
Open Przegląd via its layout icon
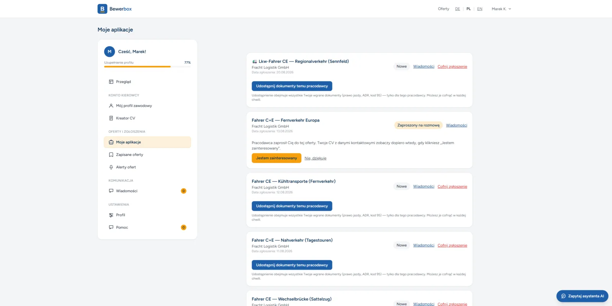pos(111,82)
